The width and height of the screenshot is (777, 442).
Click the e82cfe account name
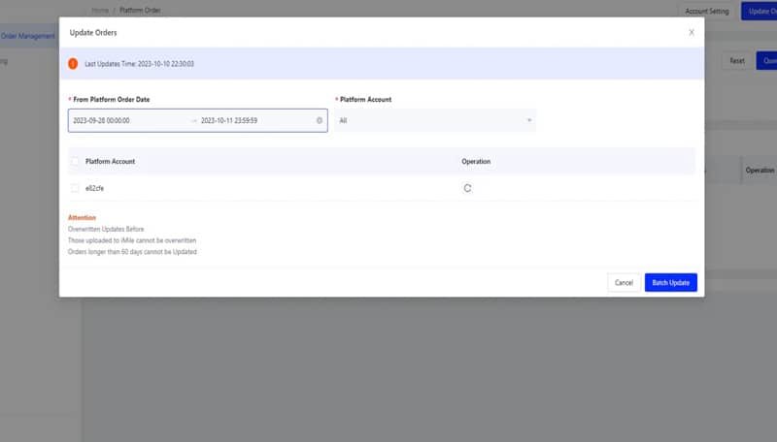(94, 188)
